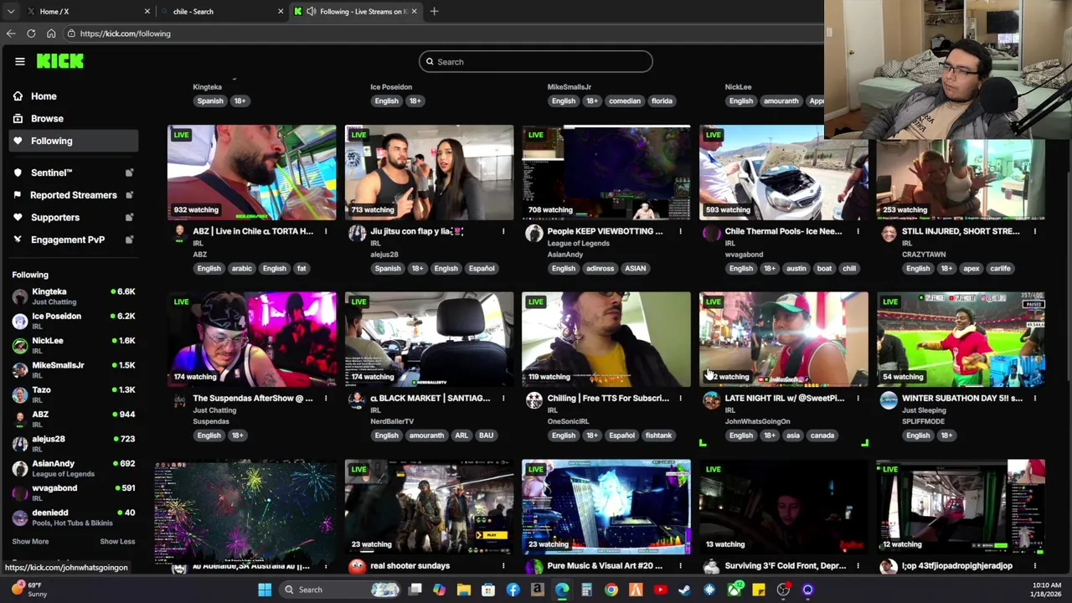Go to Home in the Kick sidebar
This screenshot has height=603, width=1072.
[x=74, y=96]
